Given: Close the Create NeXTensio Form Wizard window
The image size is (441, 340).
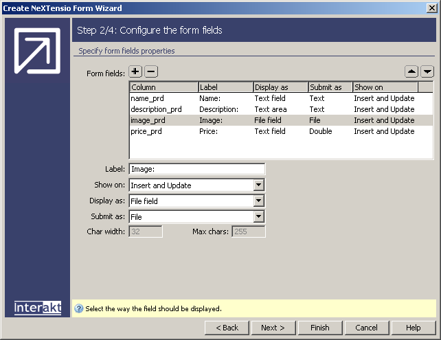Looking at the screenshot, I should click(x=431, y=8).
